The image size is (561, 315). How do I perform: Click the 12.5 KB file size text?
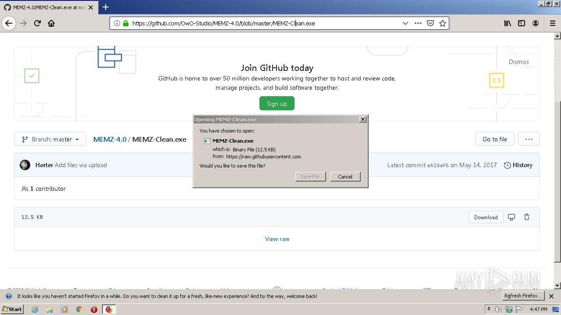[32, 217]
